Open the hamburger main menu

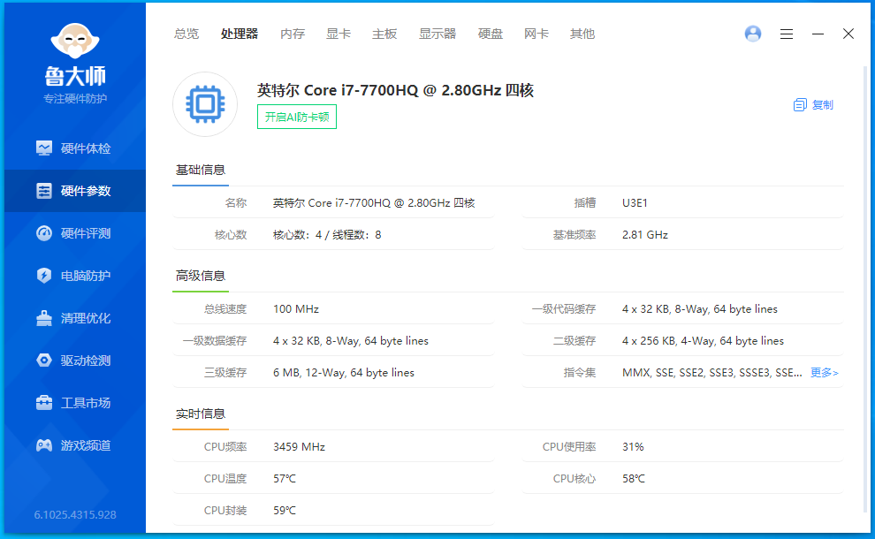tap(787, 34)
